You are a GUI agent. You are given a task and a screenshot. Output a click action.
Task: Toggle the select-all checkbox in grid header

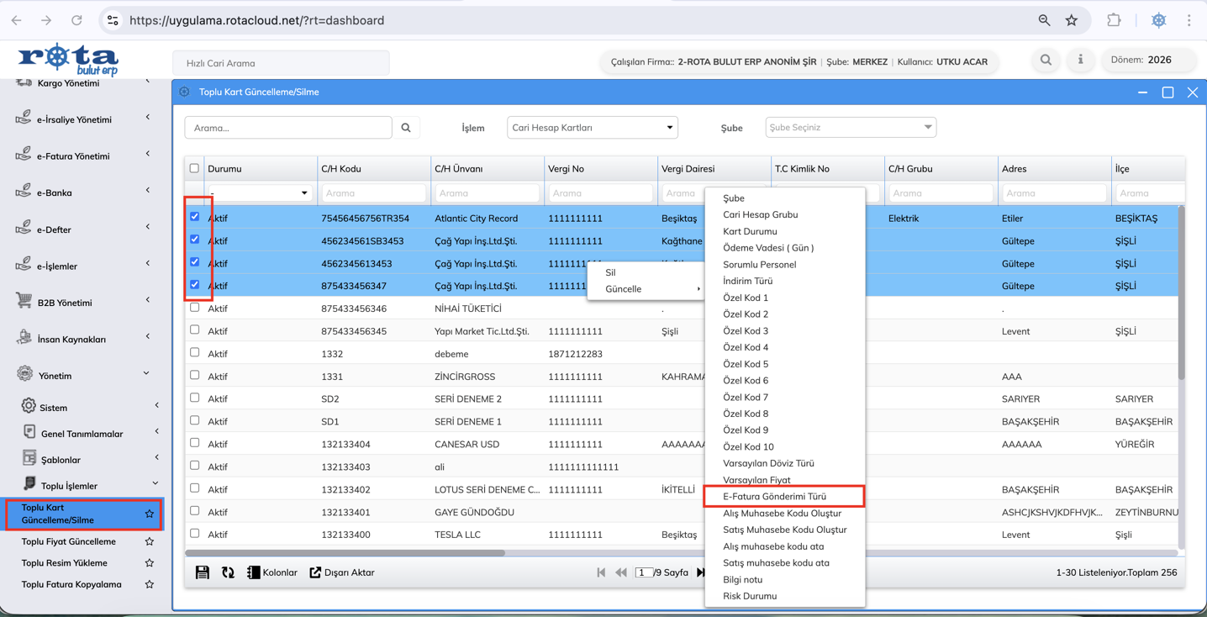195,168
